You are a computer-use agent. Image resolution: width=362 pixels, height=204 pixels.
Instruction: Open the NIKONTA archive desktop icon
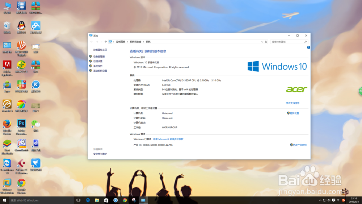coord(36,7)
